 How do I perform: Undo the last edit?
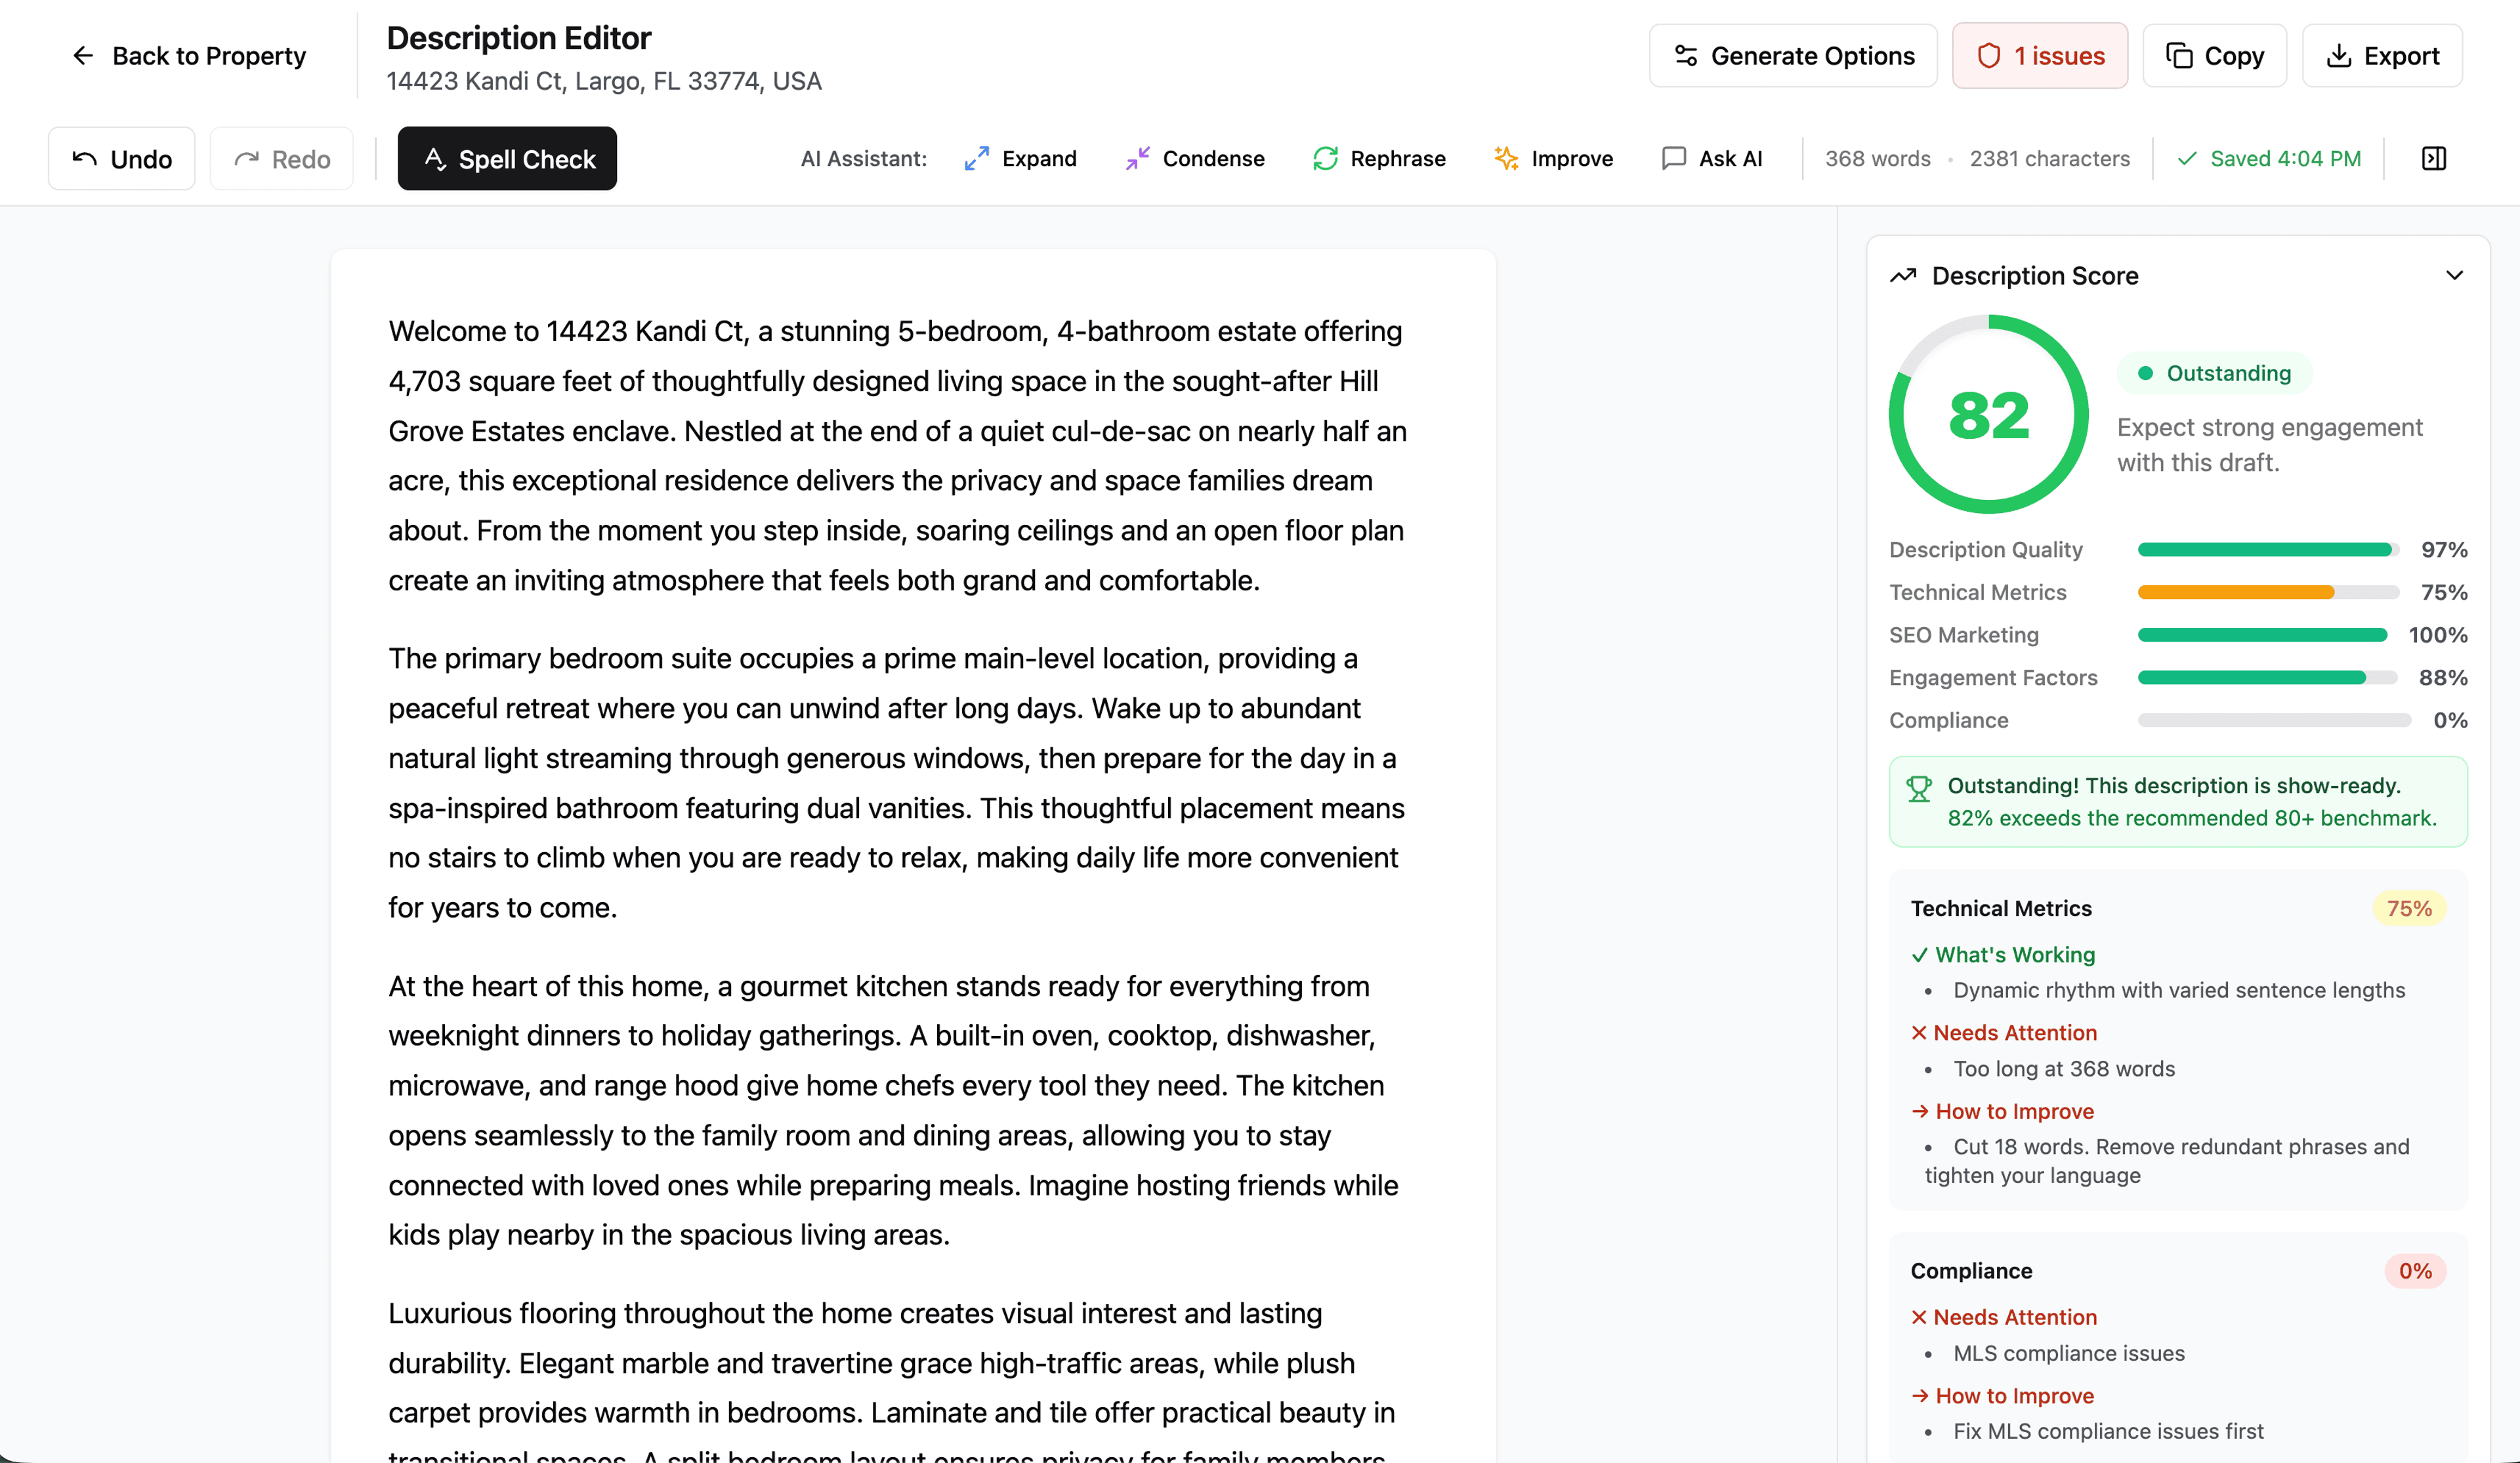pyautogui.click(x=121, y=158)
